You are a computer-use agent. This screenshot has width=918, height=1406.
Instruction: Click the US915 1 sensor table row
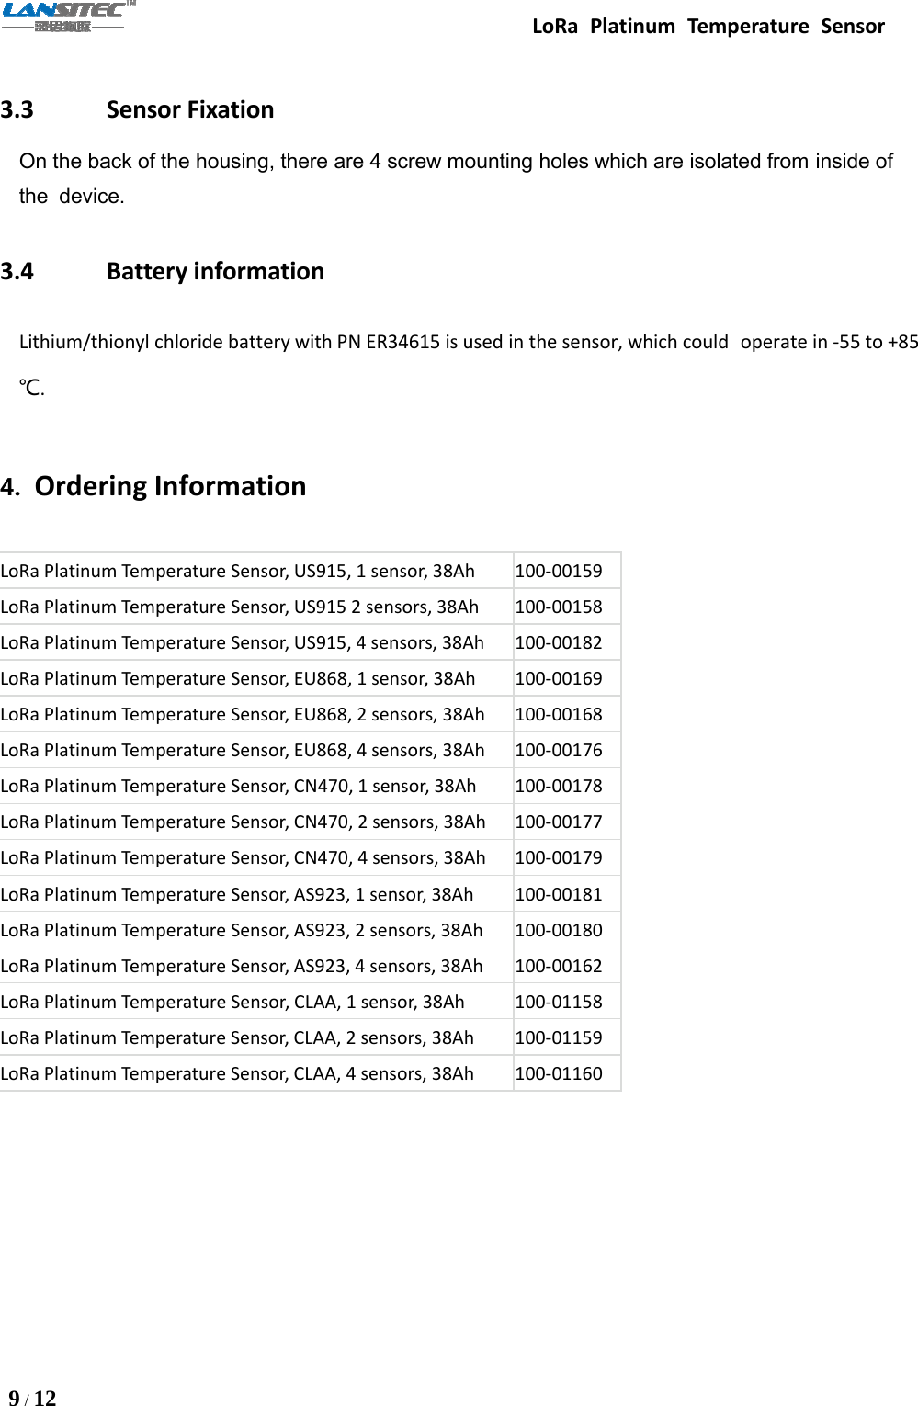(311, 571)
